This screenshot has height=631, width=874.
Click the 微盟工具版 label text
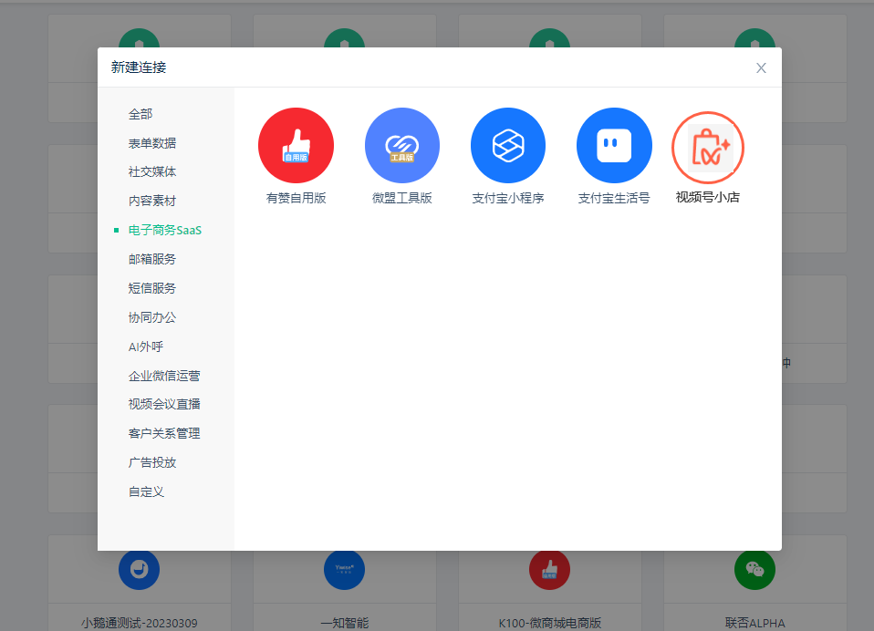coord(402,198)
